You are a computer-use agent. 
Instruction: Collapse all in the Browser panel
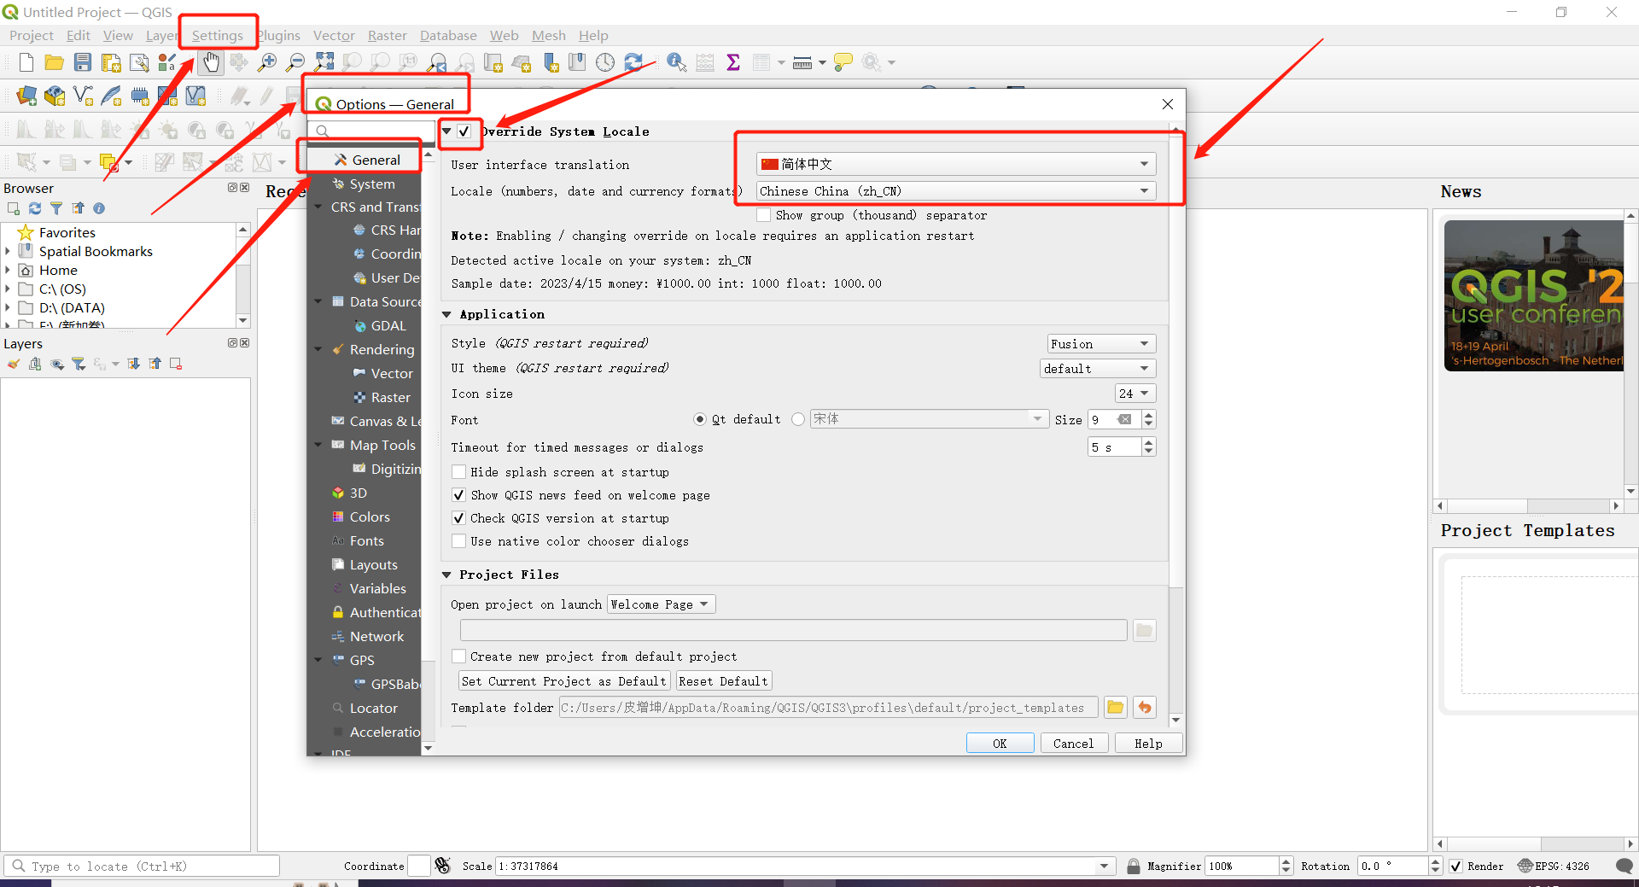[78, 208]
